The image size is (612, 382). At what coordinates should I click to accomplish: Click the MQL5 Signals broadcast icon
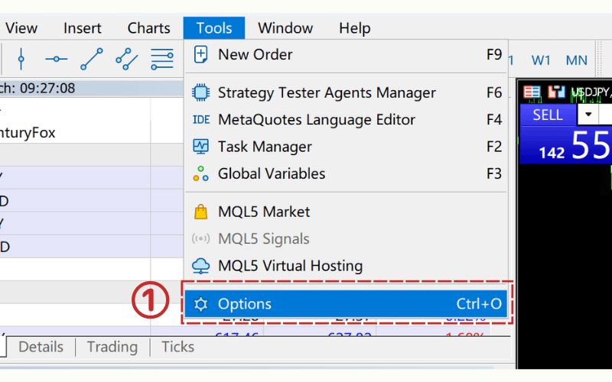coord(200,238)
